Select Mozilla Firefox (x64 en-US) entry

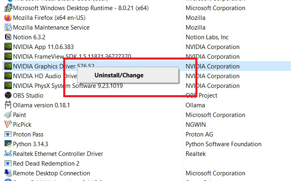tap(49, 18)
